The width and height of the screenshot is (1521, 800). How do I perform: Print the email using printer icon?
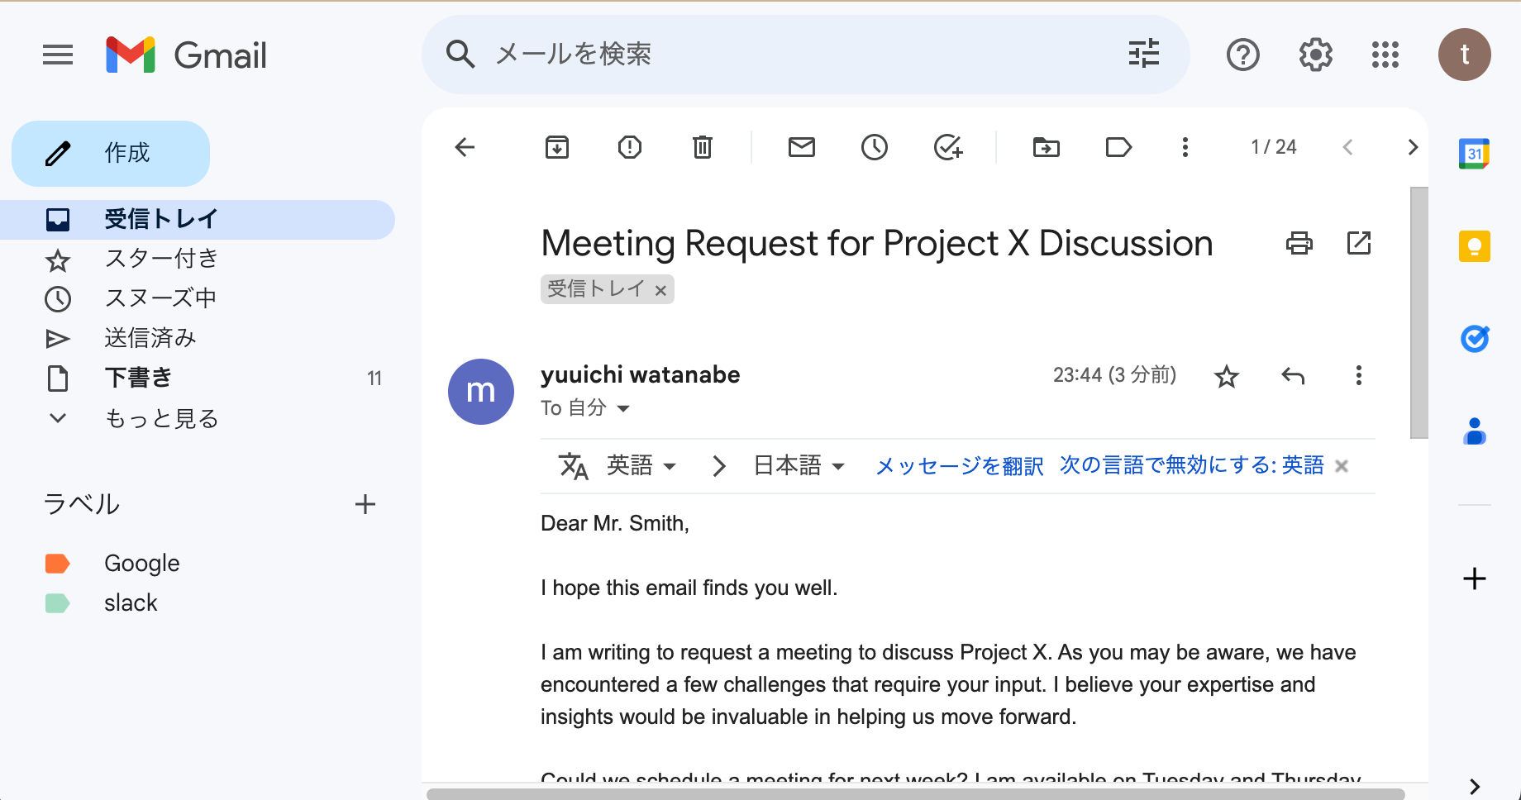(x=1299, y=243)
